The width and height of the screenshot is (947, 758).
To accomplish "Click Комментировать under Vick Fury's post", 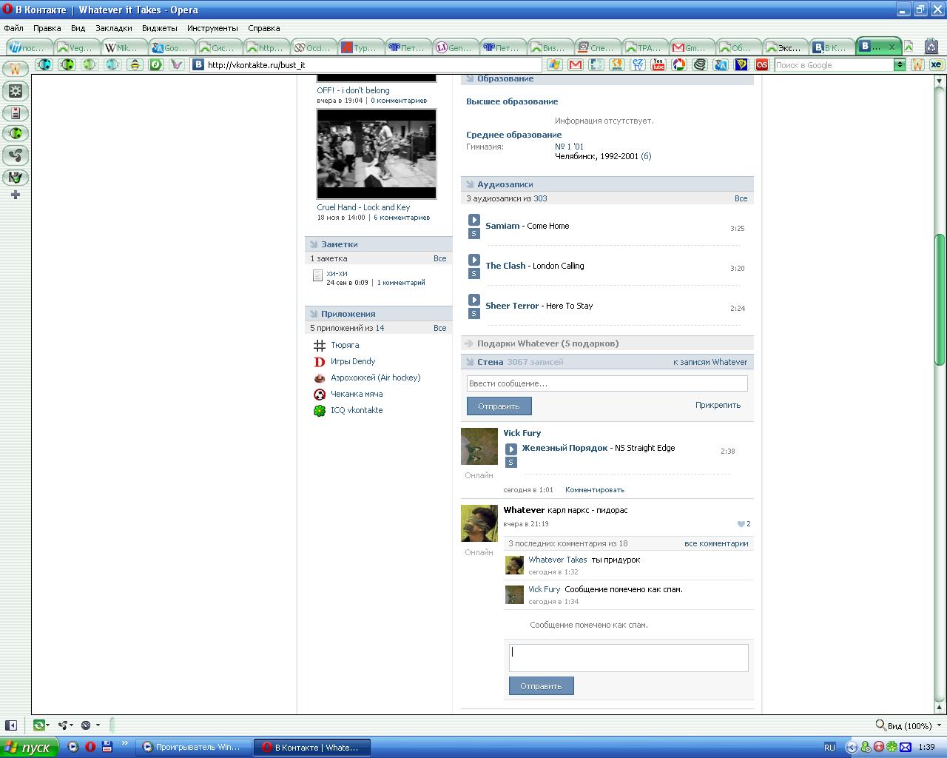I will [595, 490].
